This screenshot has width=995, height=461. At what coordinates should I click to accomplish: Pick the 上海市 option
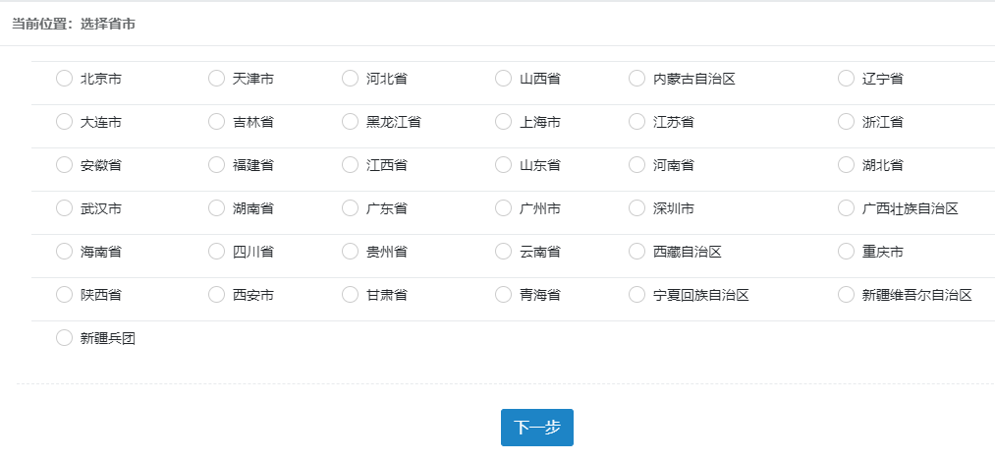point(504,122)
